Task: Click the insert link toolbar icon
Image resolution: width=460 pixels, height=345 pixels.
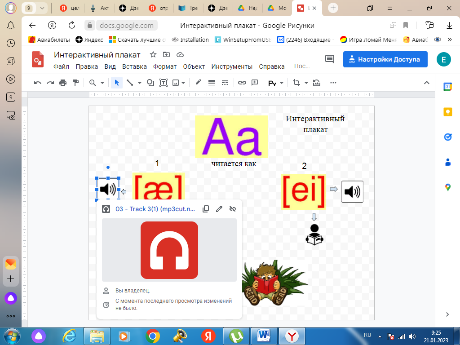Action: [x=242, y=83]
